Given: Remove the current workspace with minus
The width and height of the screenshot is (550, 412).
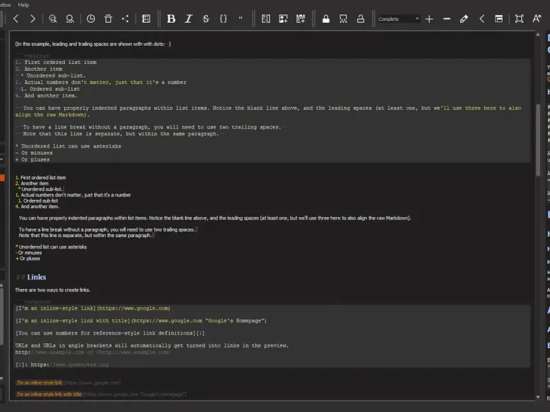Looking at the screenshot, I should 446,19.
